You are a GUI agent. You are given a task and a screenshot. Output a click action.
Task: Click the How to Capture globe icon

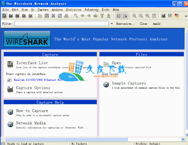10,112
